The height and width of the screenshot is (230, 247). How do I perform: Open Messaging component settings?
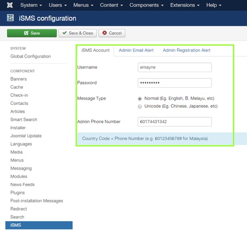(21, 168)
